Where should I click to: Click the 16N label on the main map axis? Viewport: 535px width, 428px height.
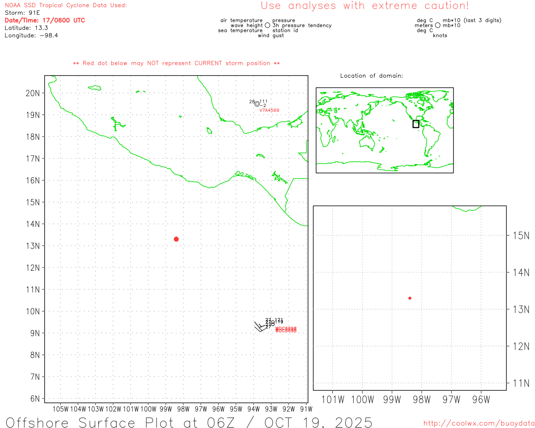pyautogui.click(x=33, y=181)
